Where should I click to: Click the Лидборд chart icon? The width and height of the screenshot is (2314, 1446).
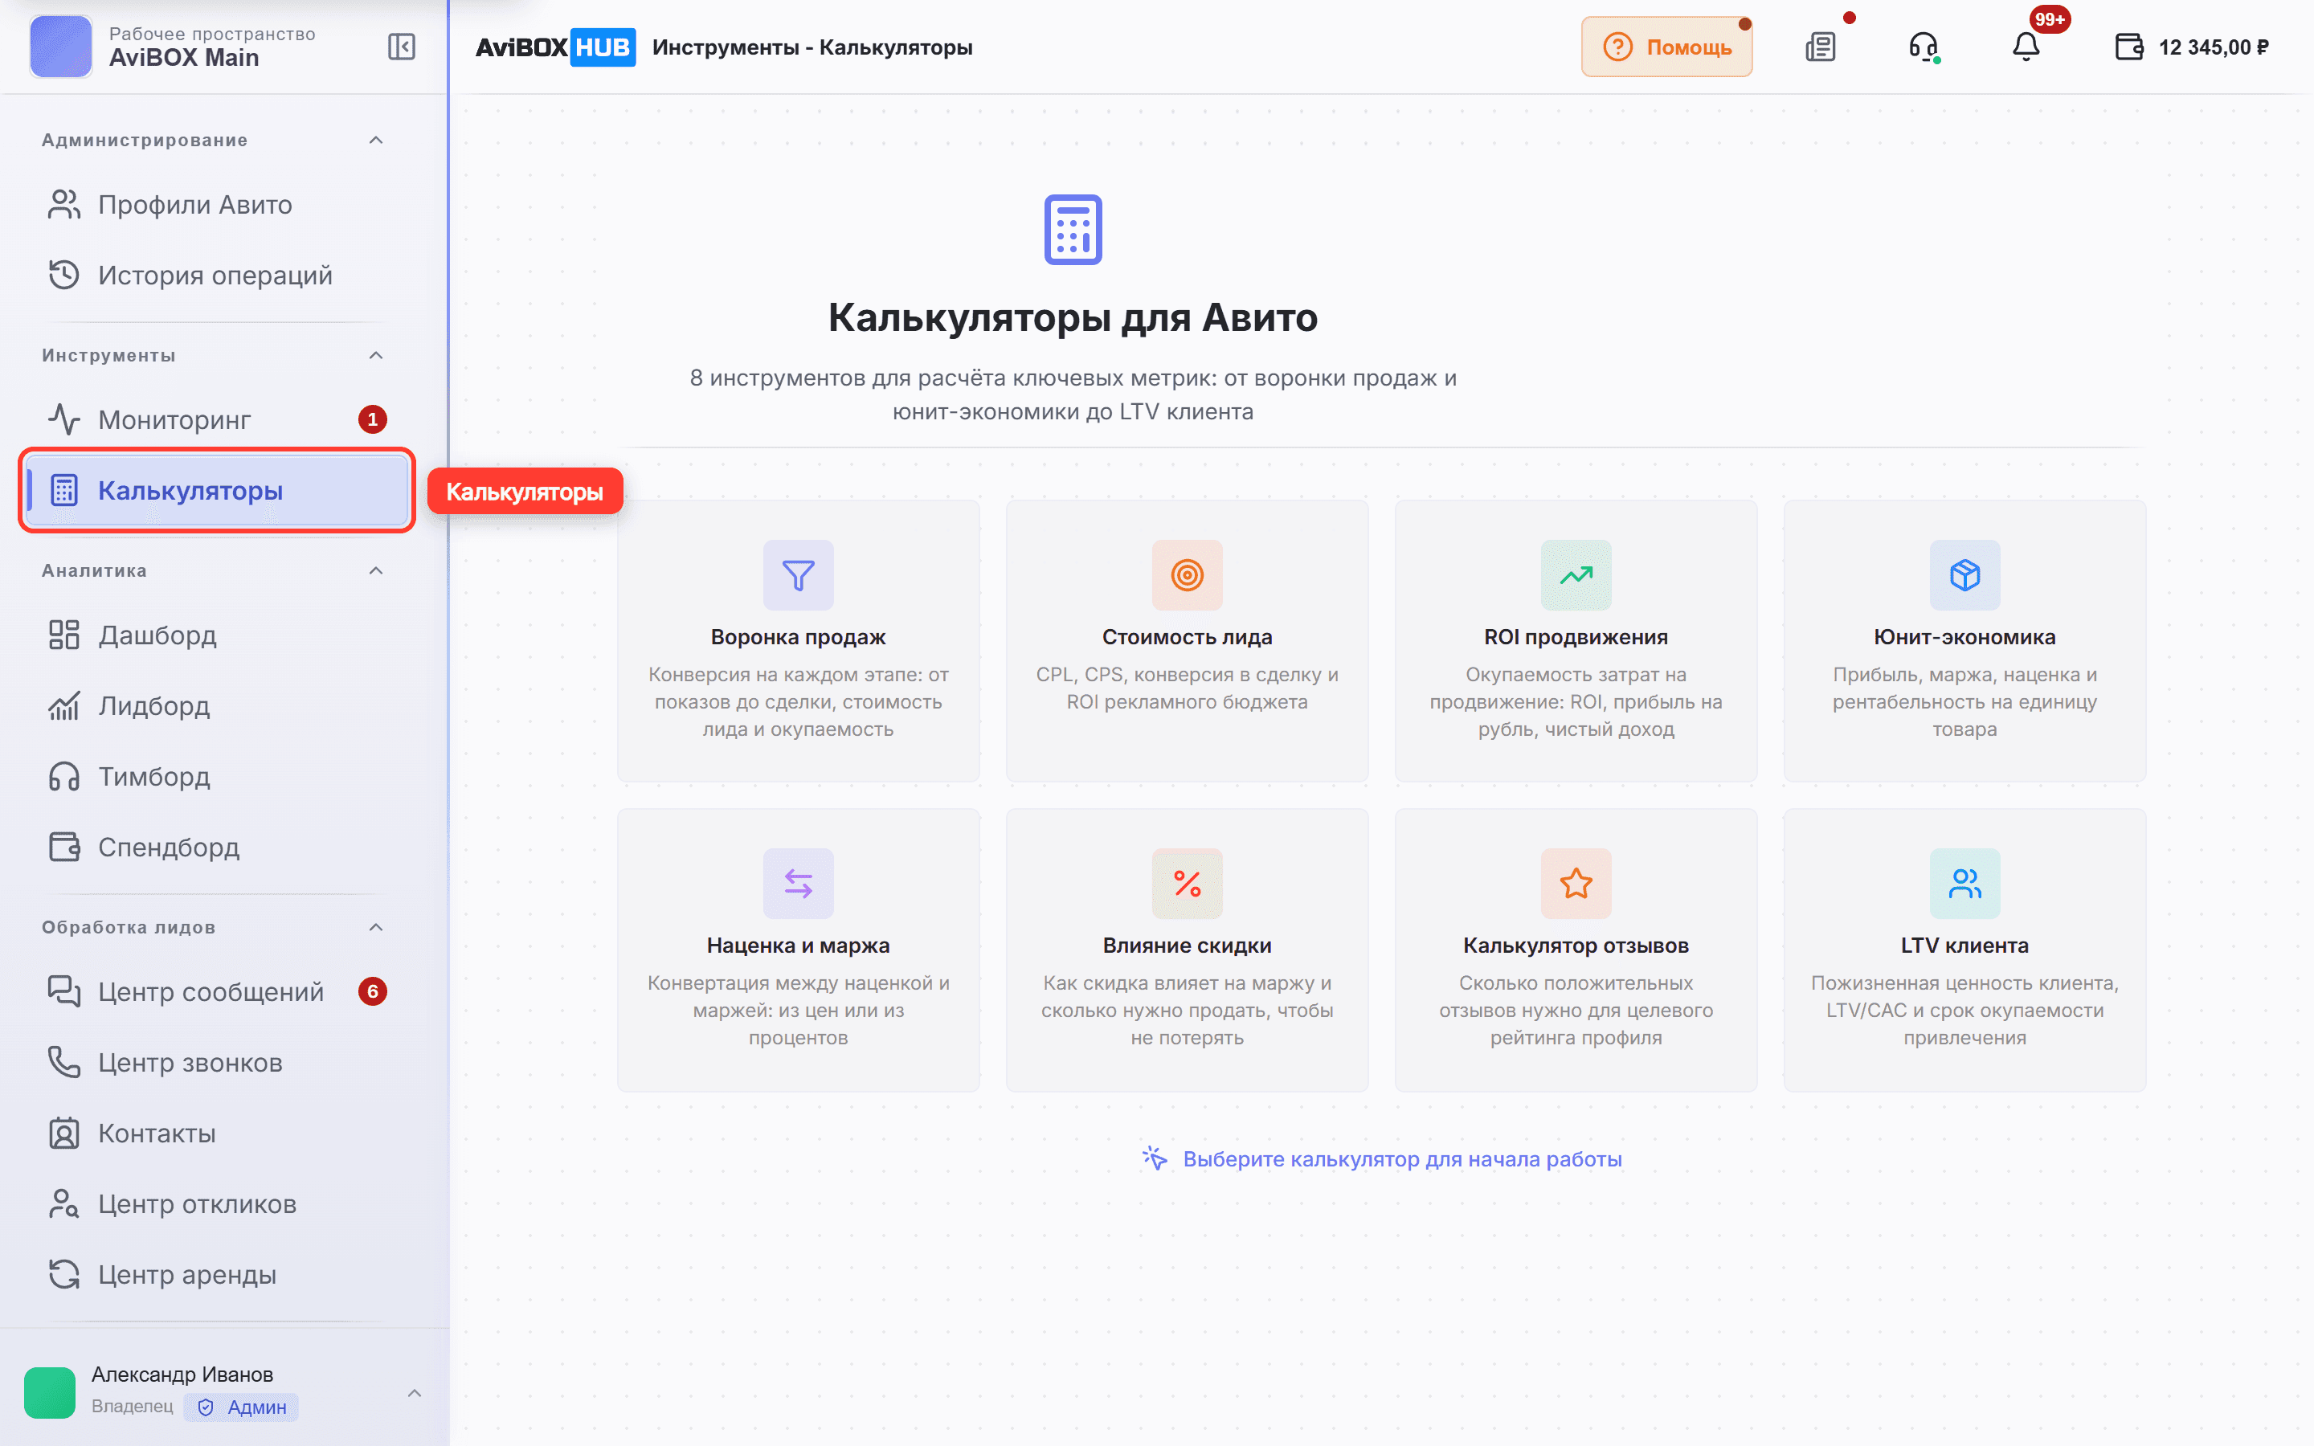pos(64,706)
